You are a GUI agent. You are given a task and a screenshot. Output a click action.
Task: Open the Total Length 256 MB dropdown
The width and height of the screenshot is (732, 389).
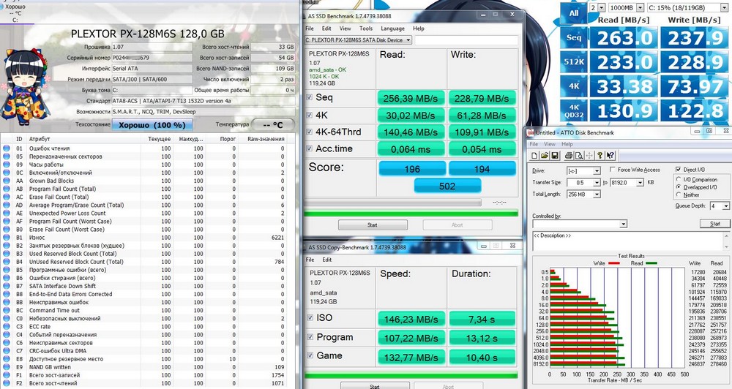[583, 194]
